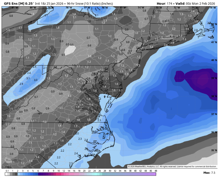
Task: Click the 3.0 snow value in West Virginia
Action: [35, 80]
